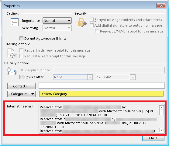The image size is (169, 146).
Task: Click the contacts text field
Action: (x=102, y=86)
